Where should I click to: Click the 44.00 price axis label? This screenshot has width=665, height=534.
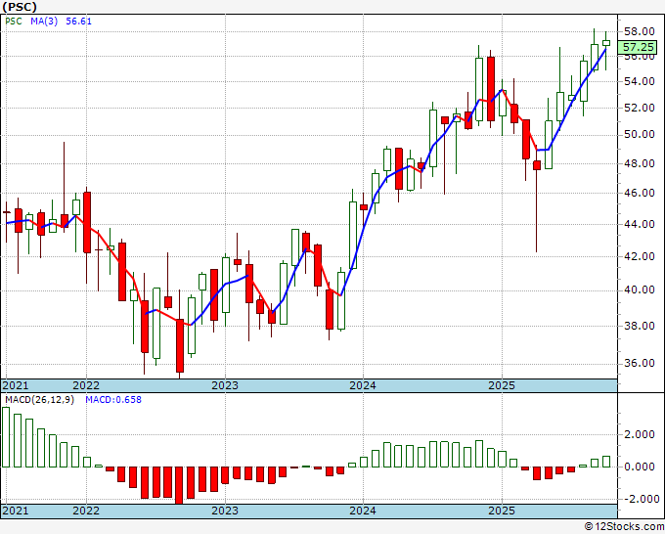coord(639,224)
